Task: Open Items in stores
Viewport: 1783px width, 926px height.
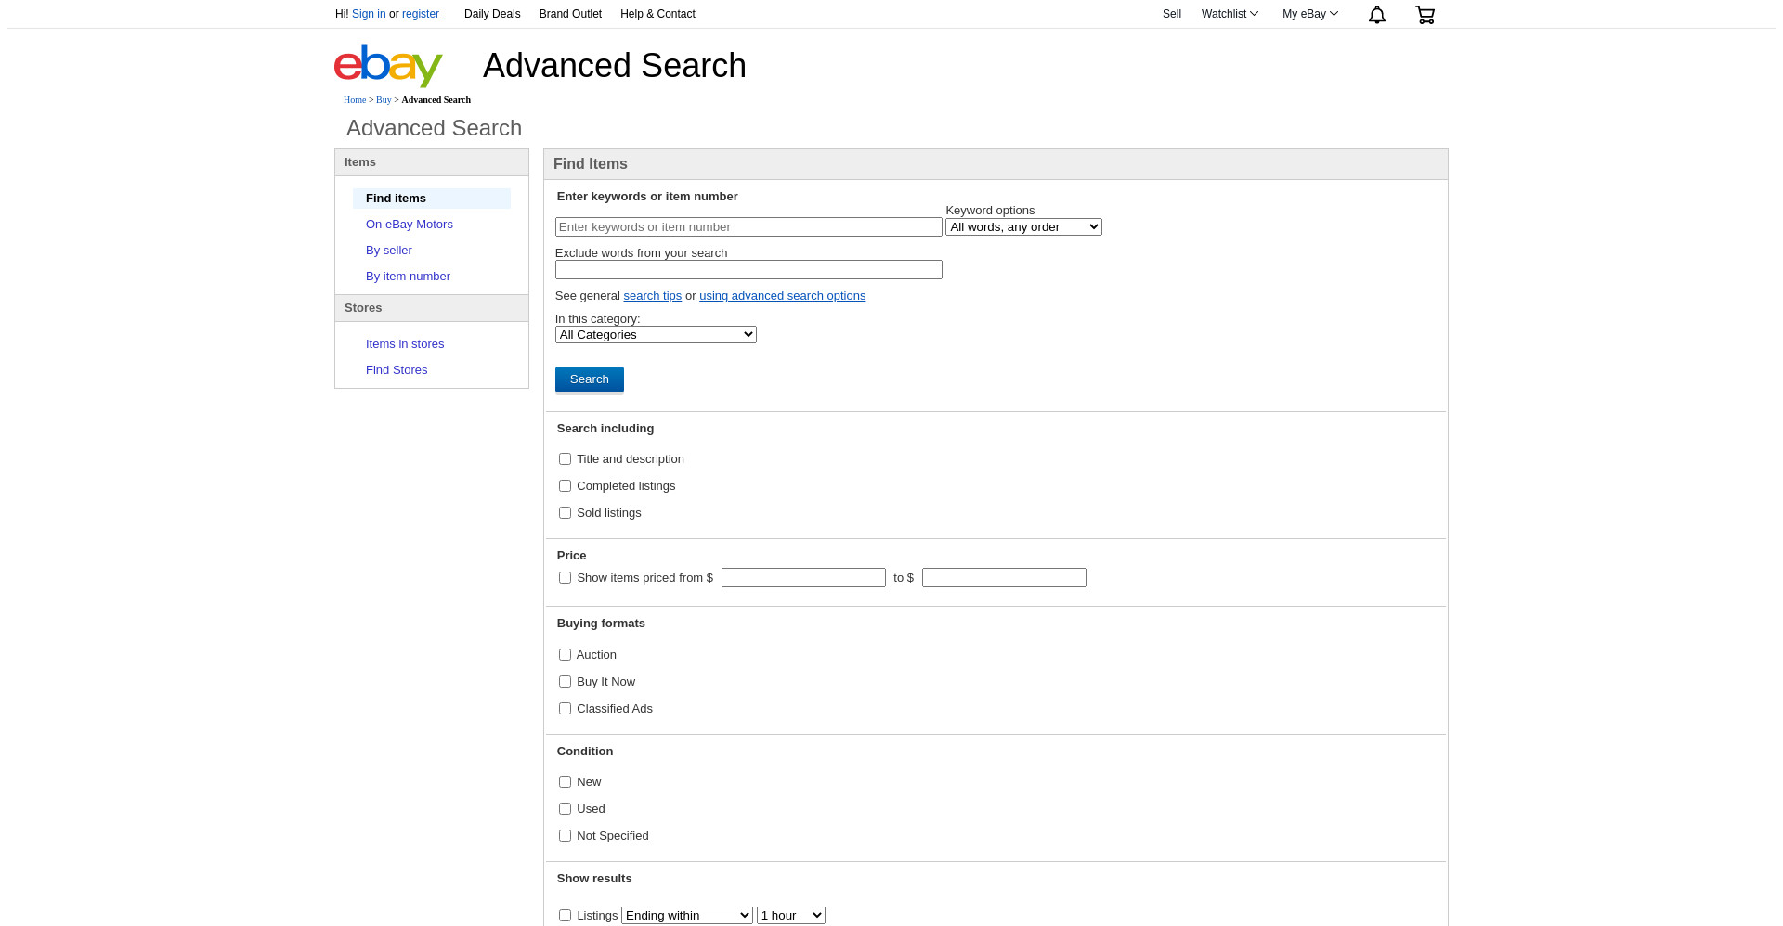Action: tap(405, 344)
